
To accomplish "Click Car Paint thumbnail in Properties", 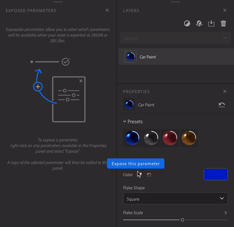I will point(129,105).
